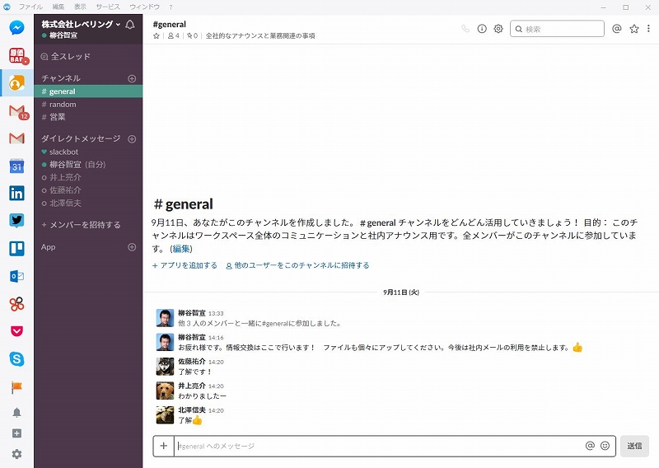Open Trello service icon
Viewport: 659px width, 468px height.
click(16, 248)
